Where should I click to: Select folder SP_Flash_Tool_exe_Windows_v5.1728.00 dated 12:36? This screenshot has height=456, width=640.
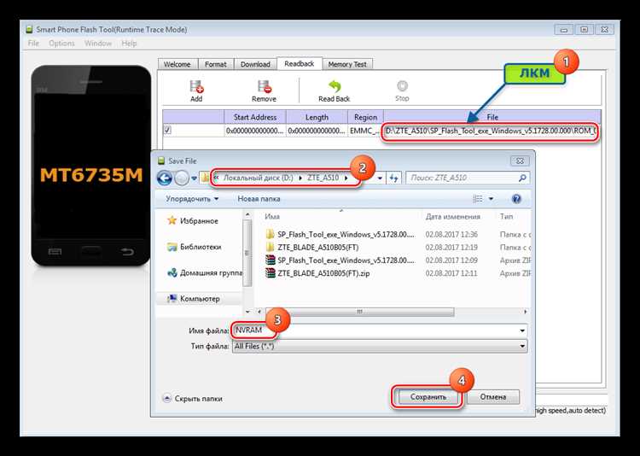click(x=340, y=235)
